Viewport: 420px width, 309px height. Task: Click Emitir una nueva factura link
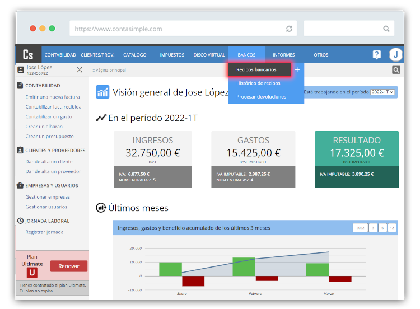coord(53,97)
